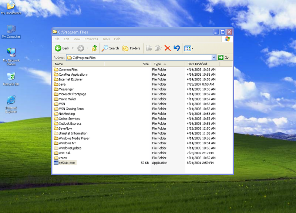
Task: Select the MSN folder icon
Action: 56,104
